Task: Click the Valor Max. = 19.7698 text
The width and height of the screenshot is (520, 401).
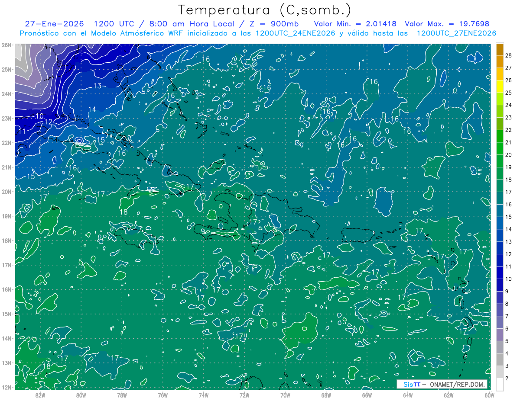Action: click(x=447, y=24)
